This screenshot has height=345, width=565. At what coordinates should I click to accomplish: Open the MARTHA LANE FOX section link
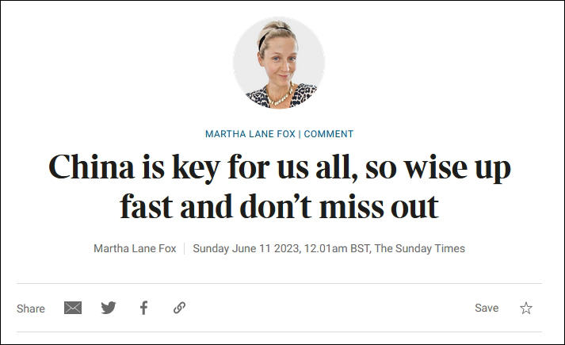[251, 134]
